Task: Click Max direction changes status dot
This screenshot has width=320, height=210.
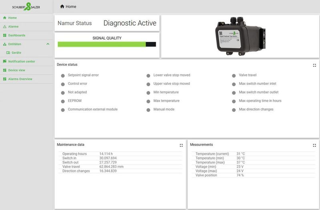Action: coord(234,110)
